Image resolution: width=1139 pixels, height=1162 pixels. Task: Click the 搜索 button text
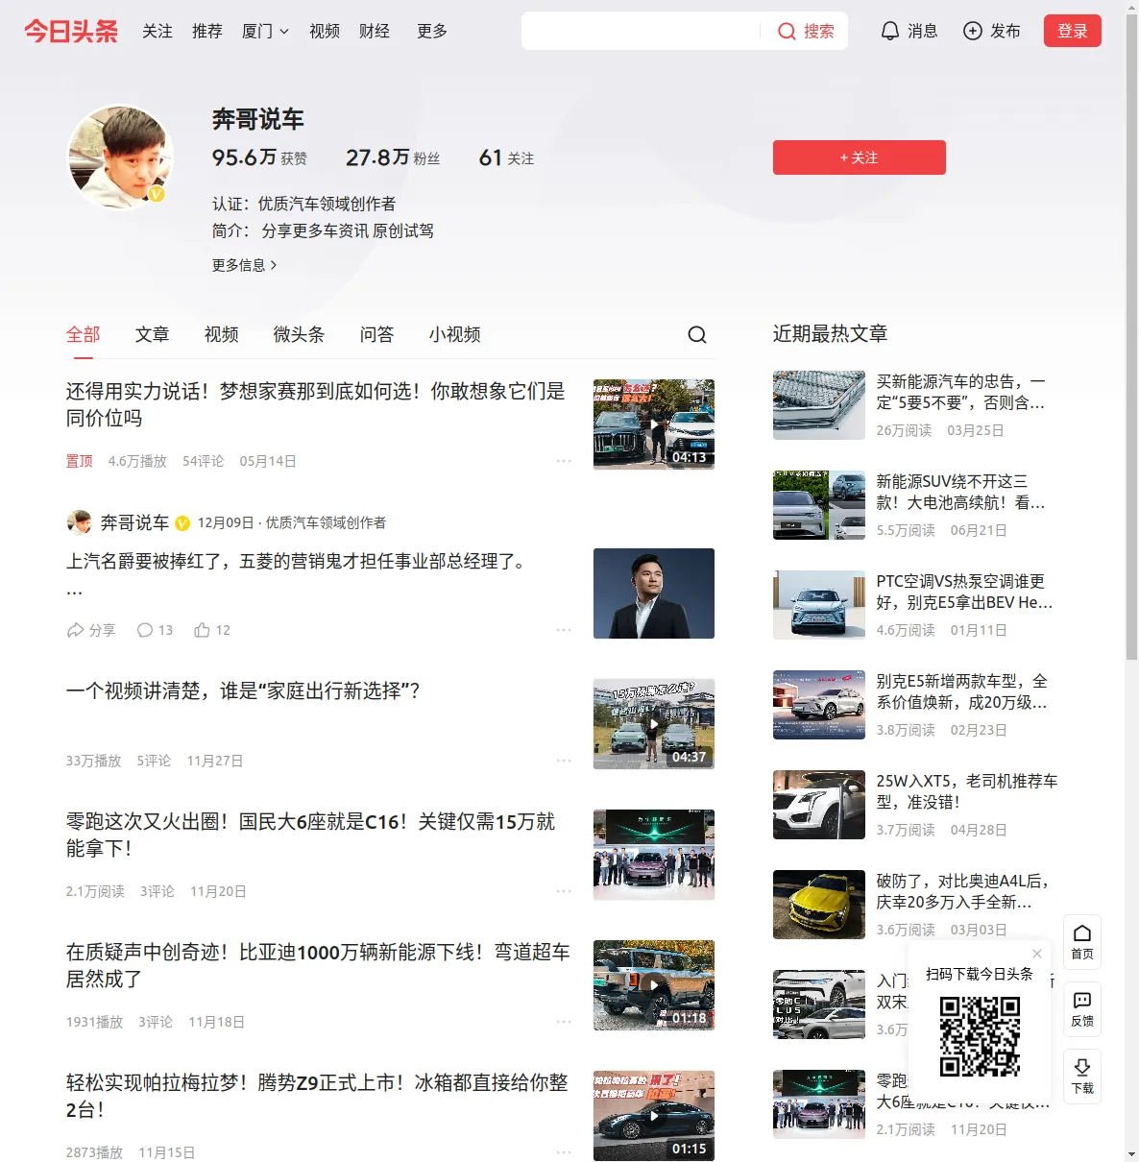(819, 32)
